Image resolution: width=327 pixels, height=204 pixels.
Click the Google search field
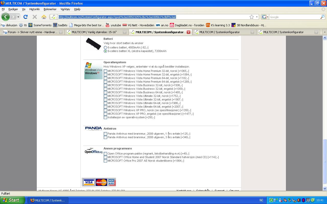coord(295,17)
